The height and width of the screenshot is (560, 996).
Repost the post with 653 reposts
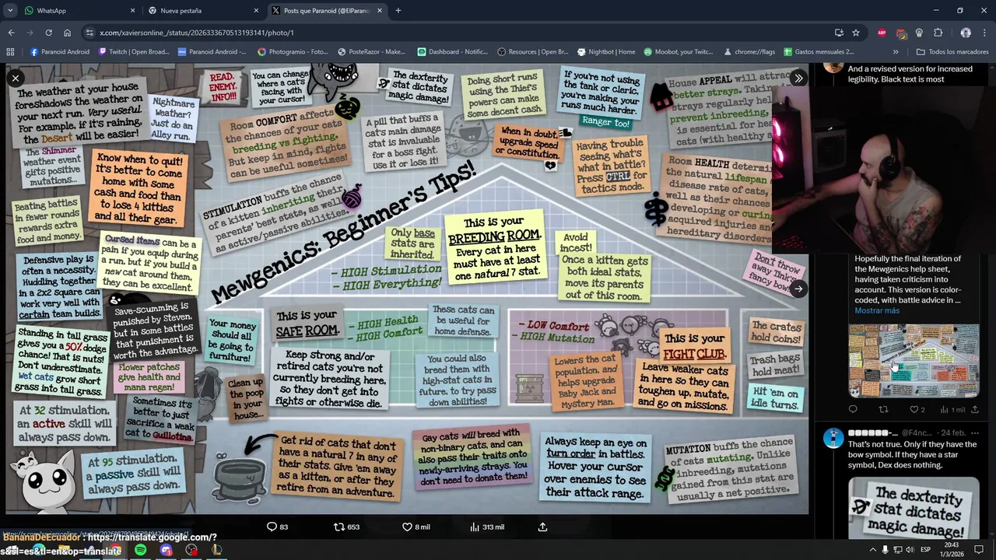point(346,527)
